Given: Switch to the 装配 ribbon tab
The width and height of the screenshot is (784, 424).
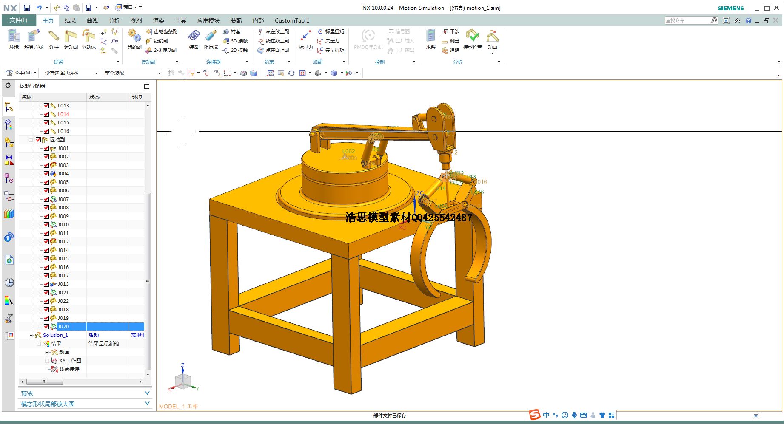Looking at the screenshot, I should (x=236, y=20).
